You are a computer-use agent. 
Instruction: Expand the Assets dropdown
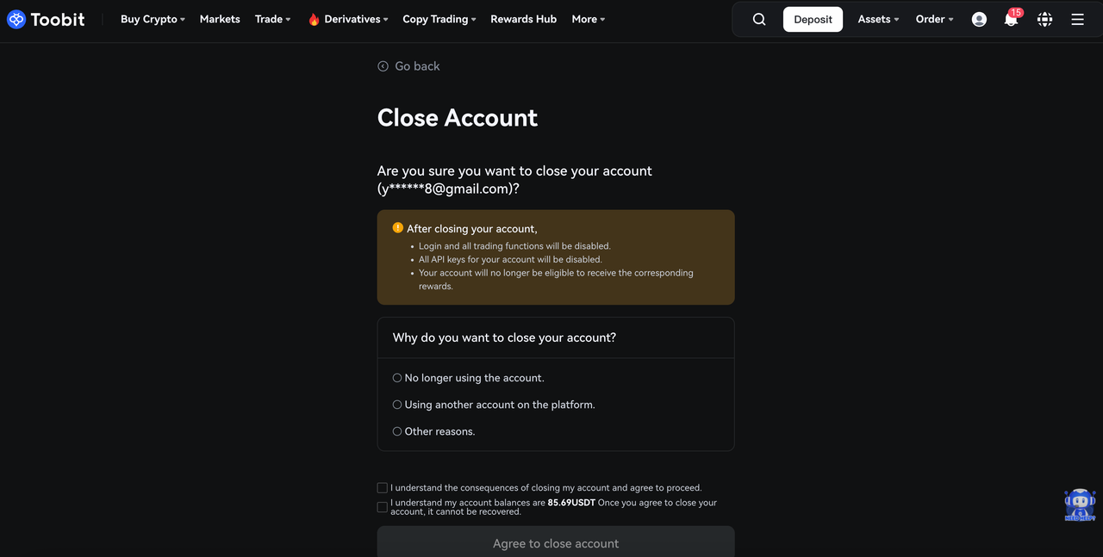878,19
